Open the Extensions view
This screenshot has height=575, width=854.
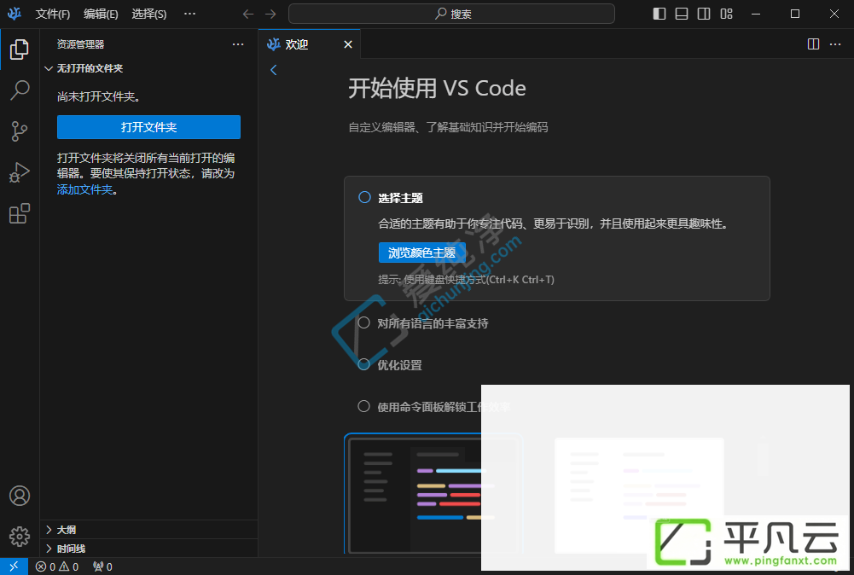pyautogui.click(x=19, y=213)
